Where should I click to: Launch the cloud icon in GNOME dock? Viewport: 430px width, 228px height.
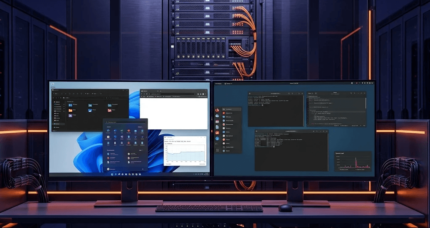point(217,116)
